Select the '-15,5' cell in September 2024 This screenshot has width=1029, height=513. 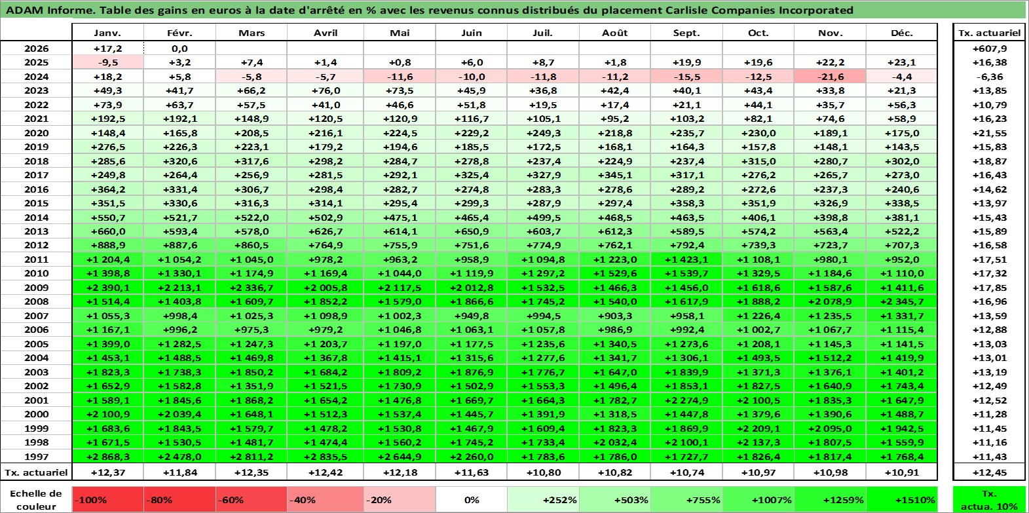click(686, 77)
